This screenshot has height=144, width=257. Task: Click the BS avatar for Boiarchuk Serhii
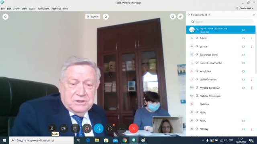(192, 54)
